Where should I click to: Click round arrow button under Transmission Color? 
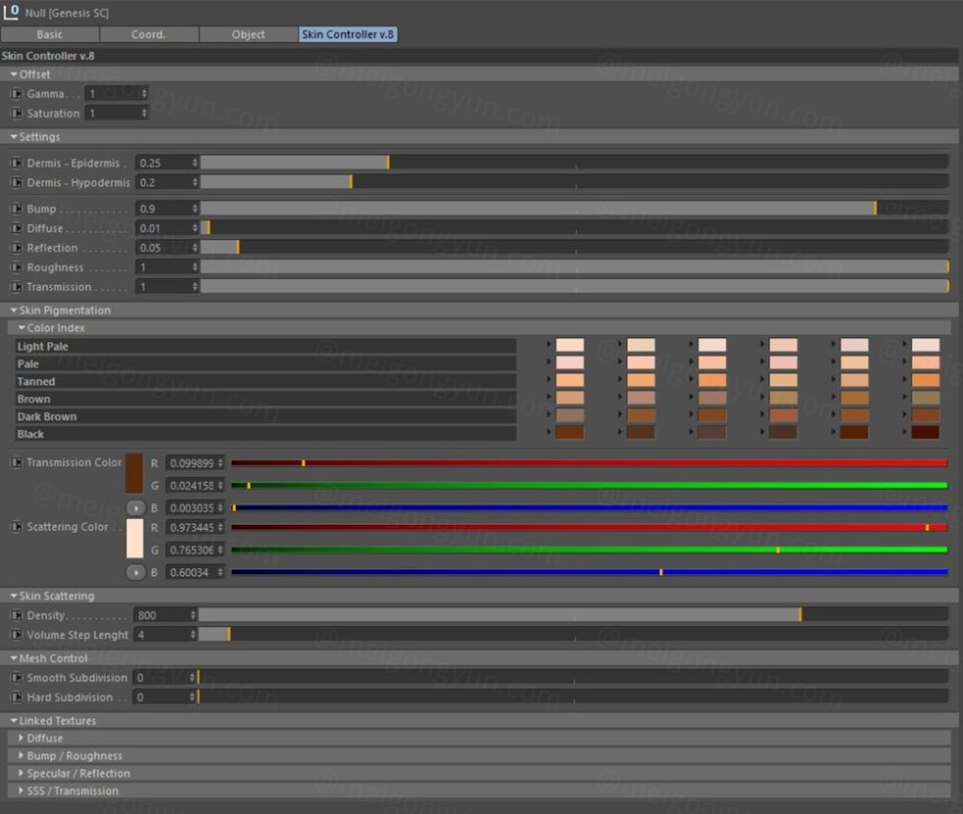pyautogui.click(x=136, y=508)
